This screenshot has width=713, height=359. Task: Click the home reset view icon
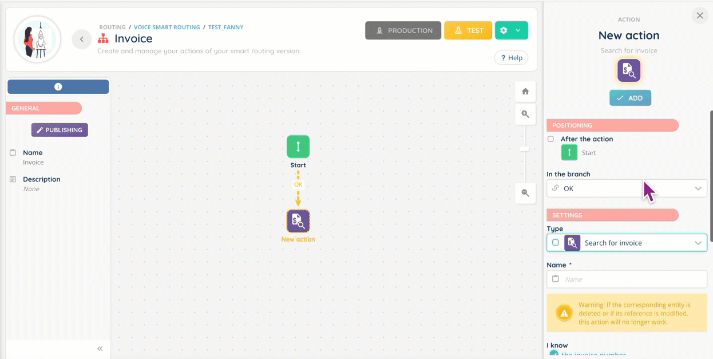tap(525, 92)
